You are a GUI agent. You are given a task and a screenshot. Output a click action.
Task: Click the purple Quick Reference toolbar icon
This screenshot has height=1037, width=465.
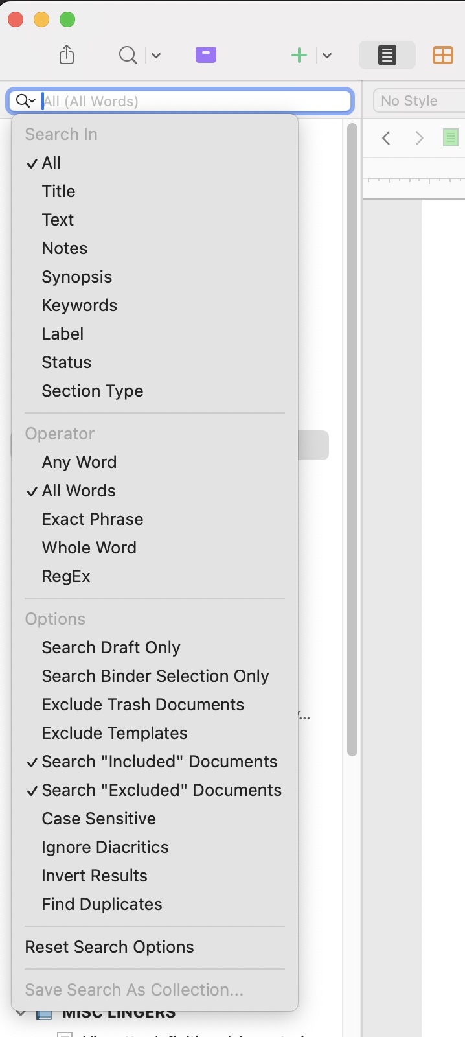pyautogui.click(x=205, y=55)
